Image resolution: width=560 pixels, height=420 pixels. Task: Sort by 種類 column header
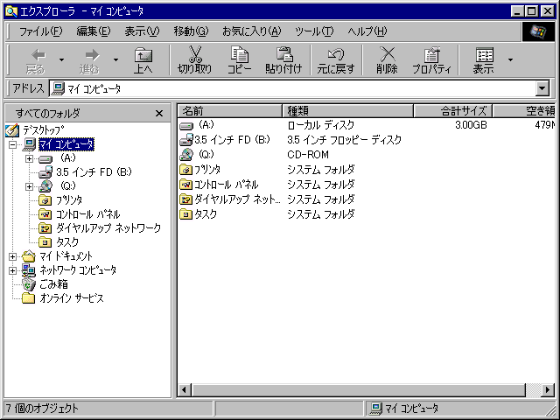point(348,111)
